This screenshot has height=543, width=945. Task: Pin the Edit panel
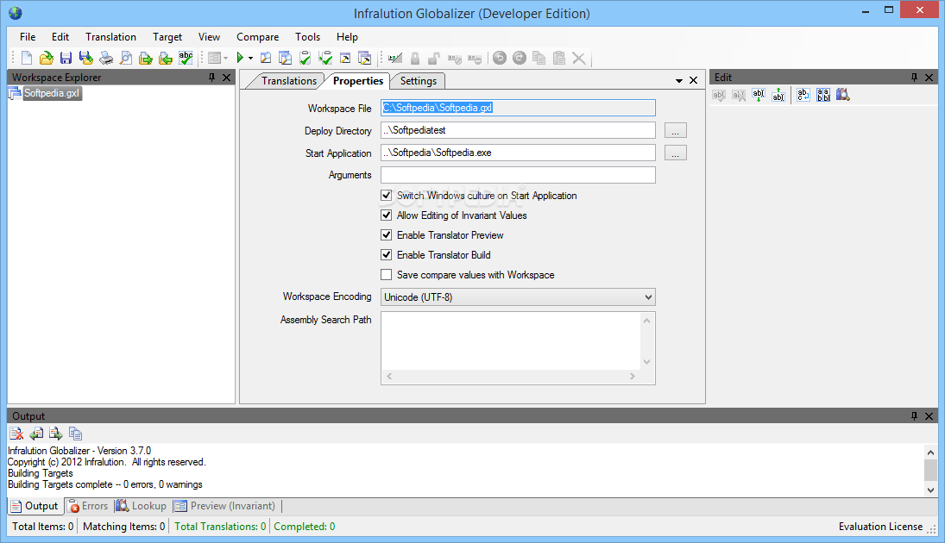[x=914, y=77]
